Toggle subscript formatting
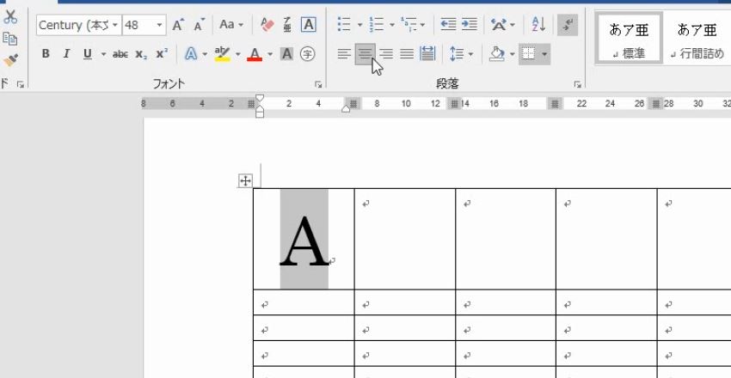The width and height of the screenshot is (731, 378). point(141,54)
